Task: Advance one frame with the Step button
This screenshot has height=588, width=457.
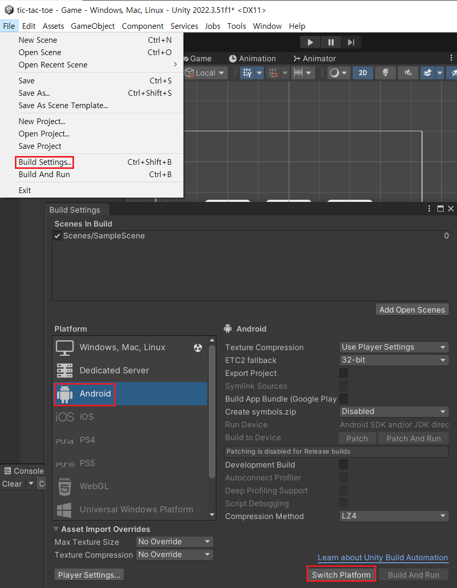Action: 351,42
